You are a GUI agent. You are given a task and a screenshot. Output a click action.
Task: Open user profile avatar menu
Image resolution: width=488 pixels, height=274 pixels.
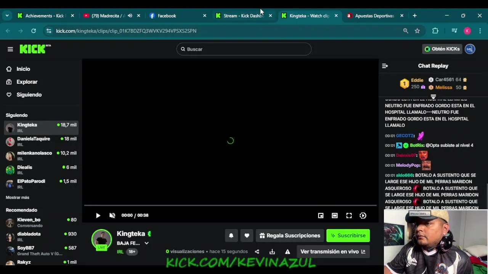(x=470, y=49)
